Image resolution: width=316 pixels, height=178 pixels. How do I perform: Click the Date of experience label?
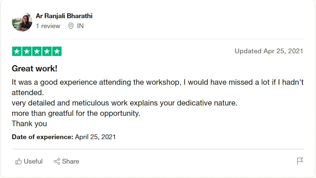click(x=43, y=137)
